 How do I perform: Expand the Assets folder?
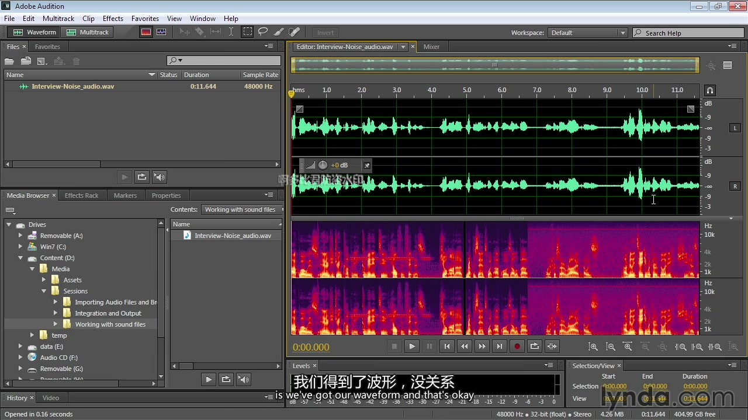tap(44, 280)
